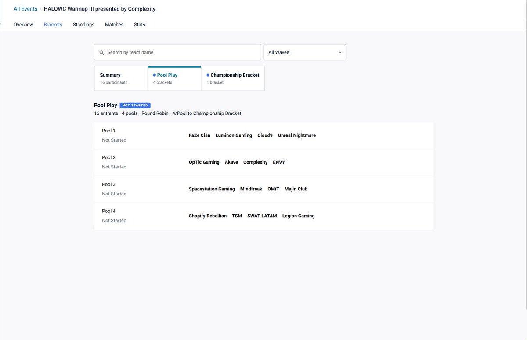
Task: Click TSM team name
Action: 237,216
